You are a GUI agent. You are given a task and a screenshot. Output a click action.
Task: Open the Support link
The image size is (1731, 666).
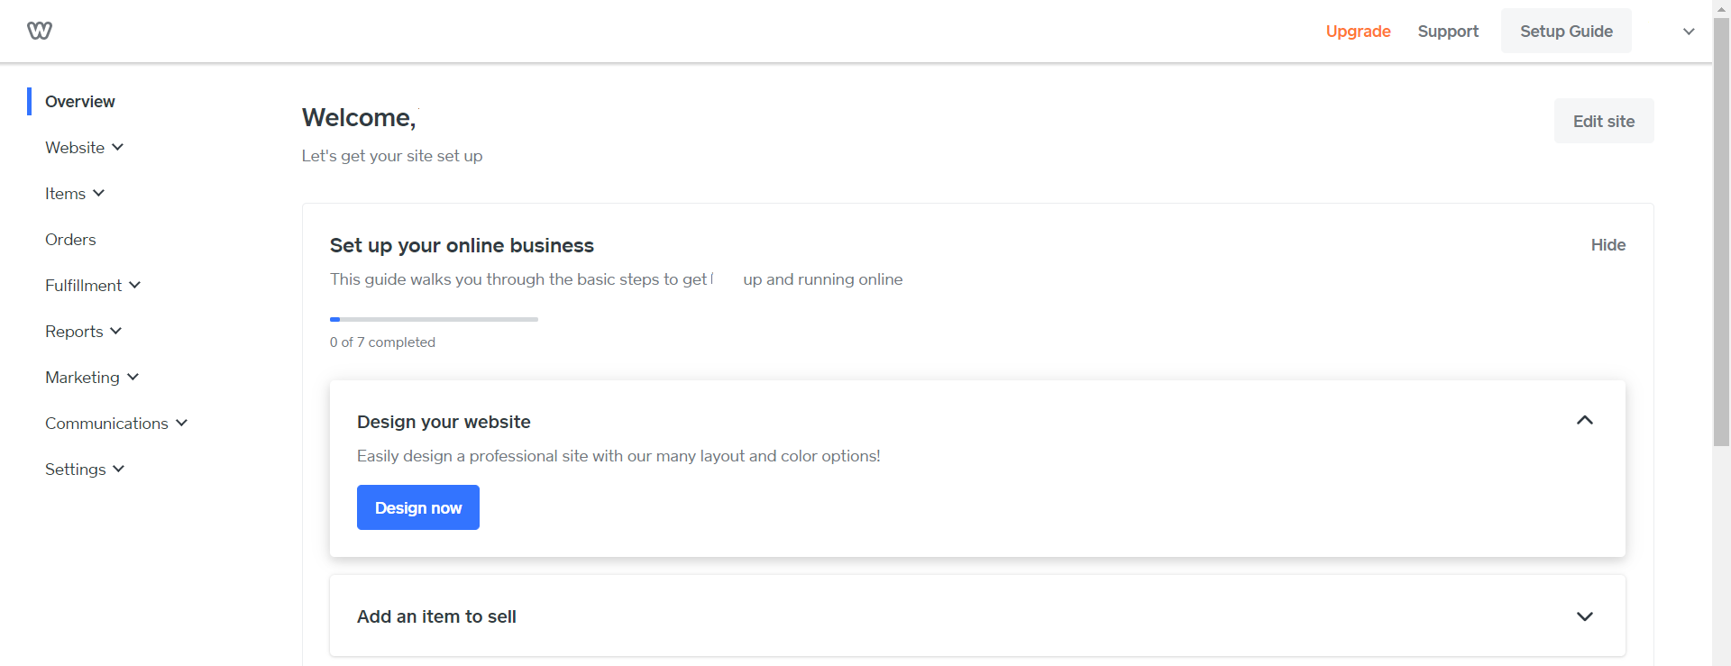1448,32
